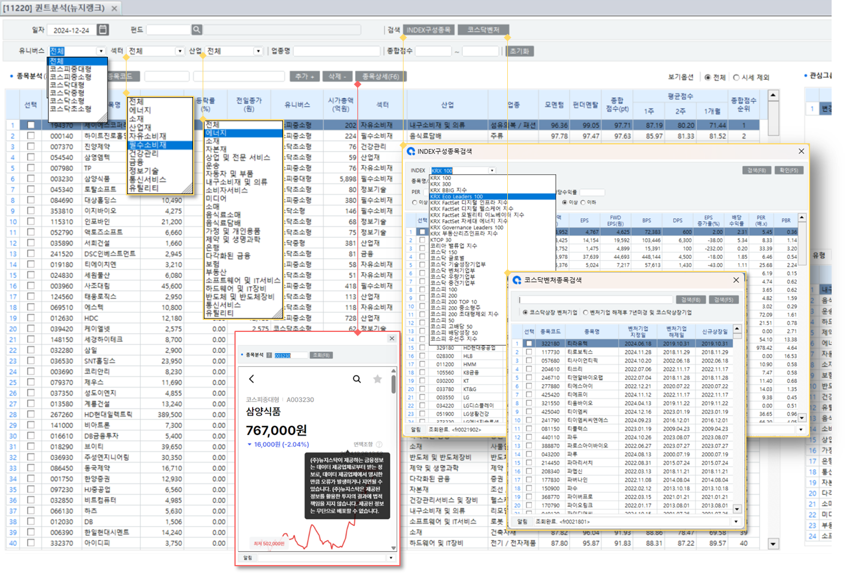Check the selection box for 하이트진로홀딩스 row
This screenshot has height=574, width=849.
(31, 136)
